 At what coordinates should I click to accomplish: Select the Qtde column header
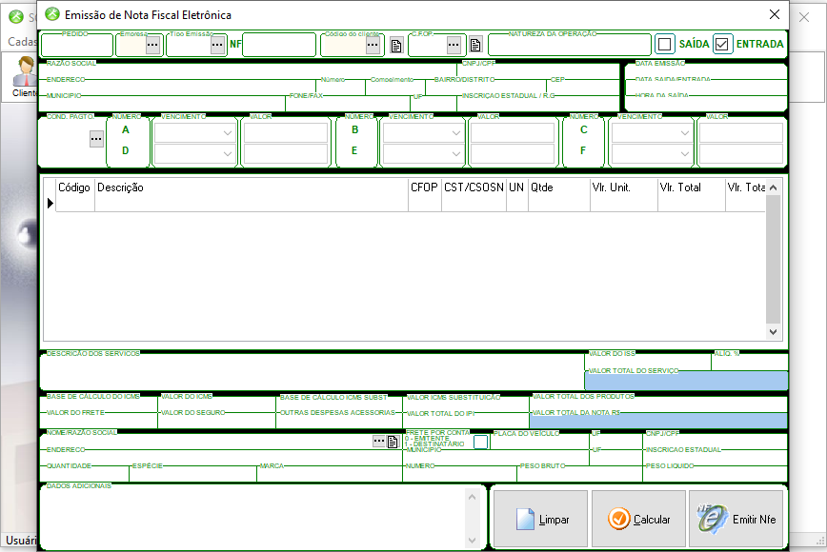558,187
